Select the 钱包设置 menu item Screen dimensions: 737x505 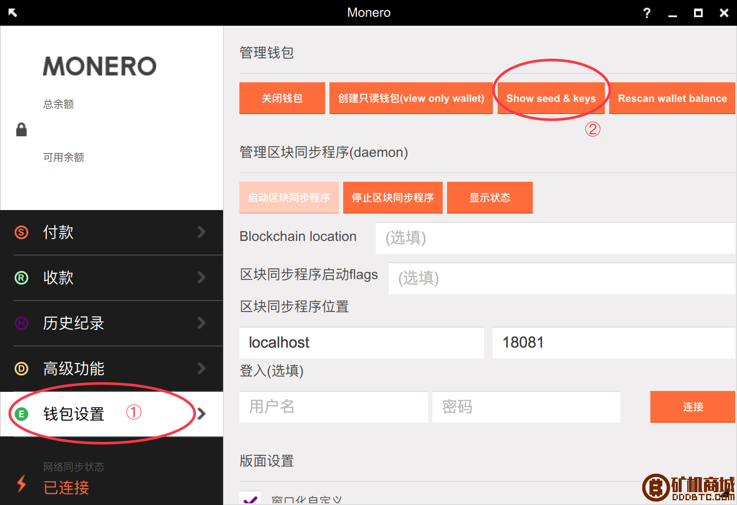coord(112,414)
